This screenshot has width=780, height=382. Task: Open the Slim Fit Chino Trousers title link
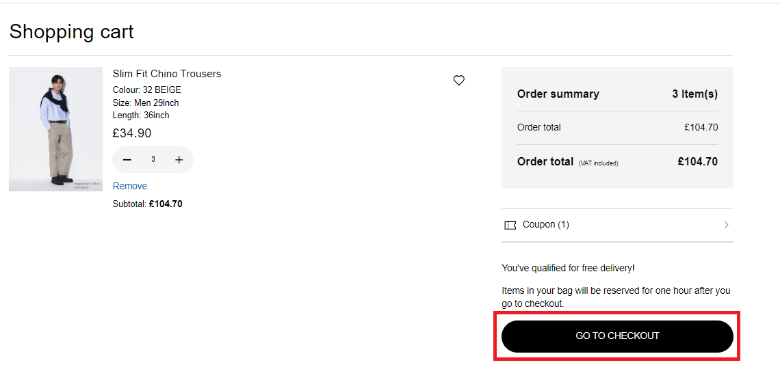(167, 74)
